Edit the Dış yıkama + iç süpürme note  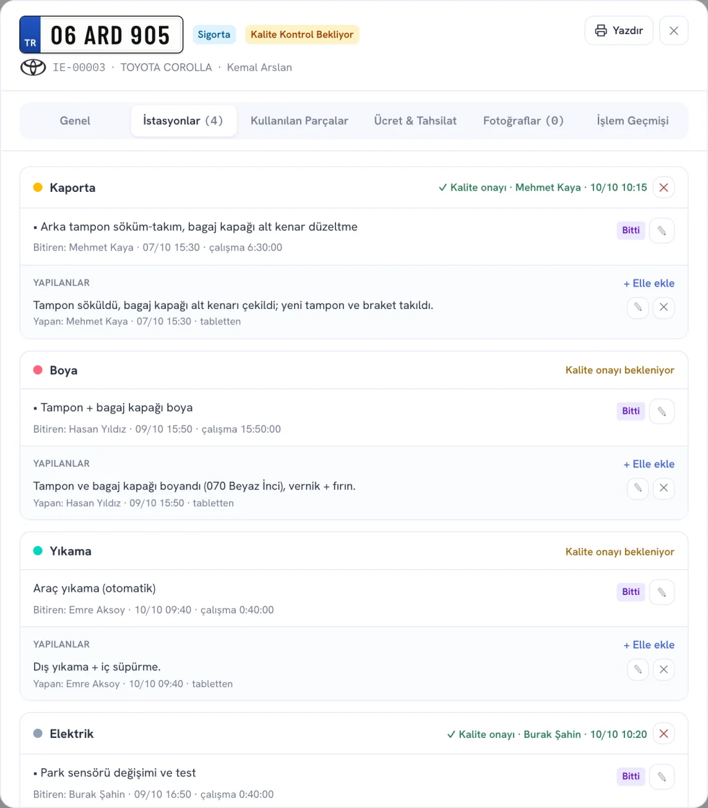coord(638,670)
